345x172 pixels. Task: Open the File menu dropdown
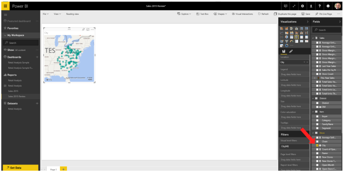(46, 14)
